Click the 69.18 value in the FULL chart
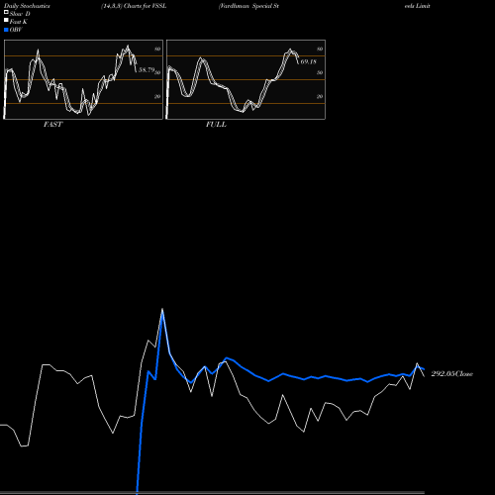495x495 pixels. coord(308,61)
